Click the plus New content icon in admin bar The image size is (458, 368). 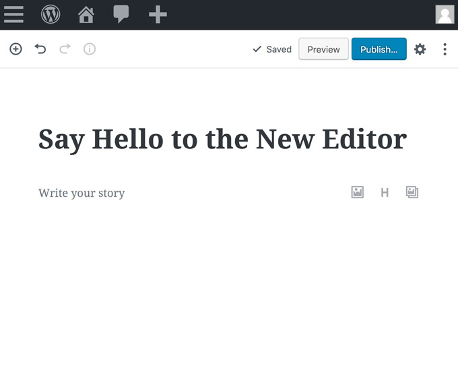(158, 14)
